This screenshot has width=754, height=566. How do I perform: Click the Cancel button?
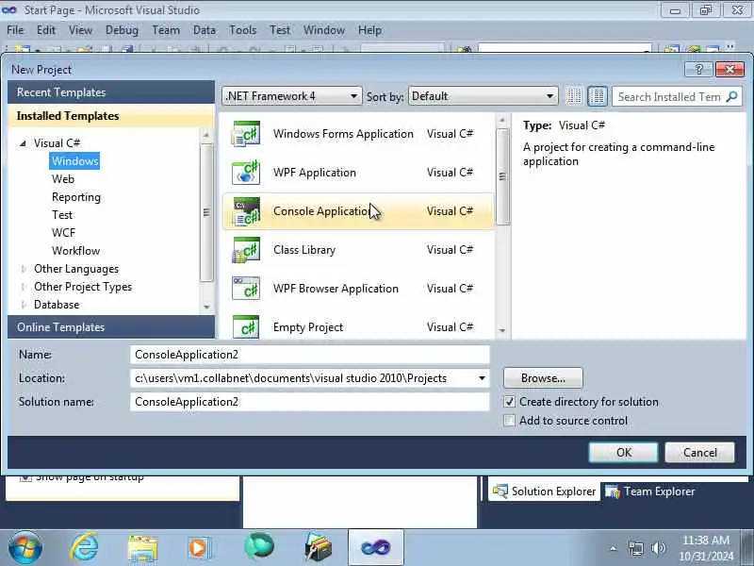[x=699, y=453]
